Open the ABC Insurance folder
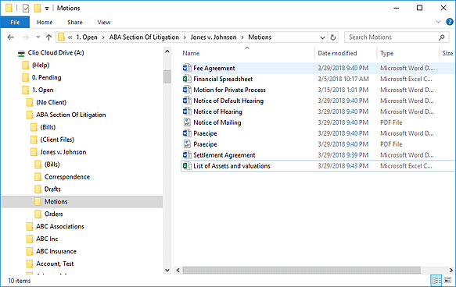This screenshot has width=456, height=287. pyautogui.click(x=56, y=251)
